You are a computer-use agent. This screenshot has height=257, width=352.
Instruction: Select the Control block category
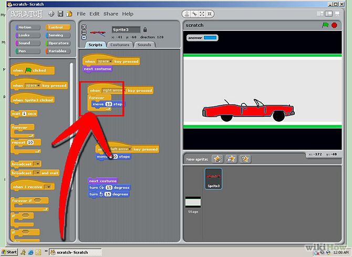(58, 27)
